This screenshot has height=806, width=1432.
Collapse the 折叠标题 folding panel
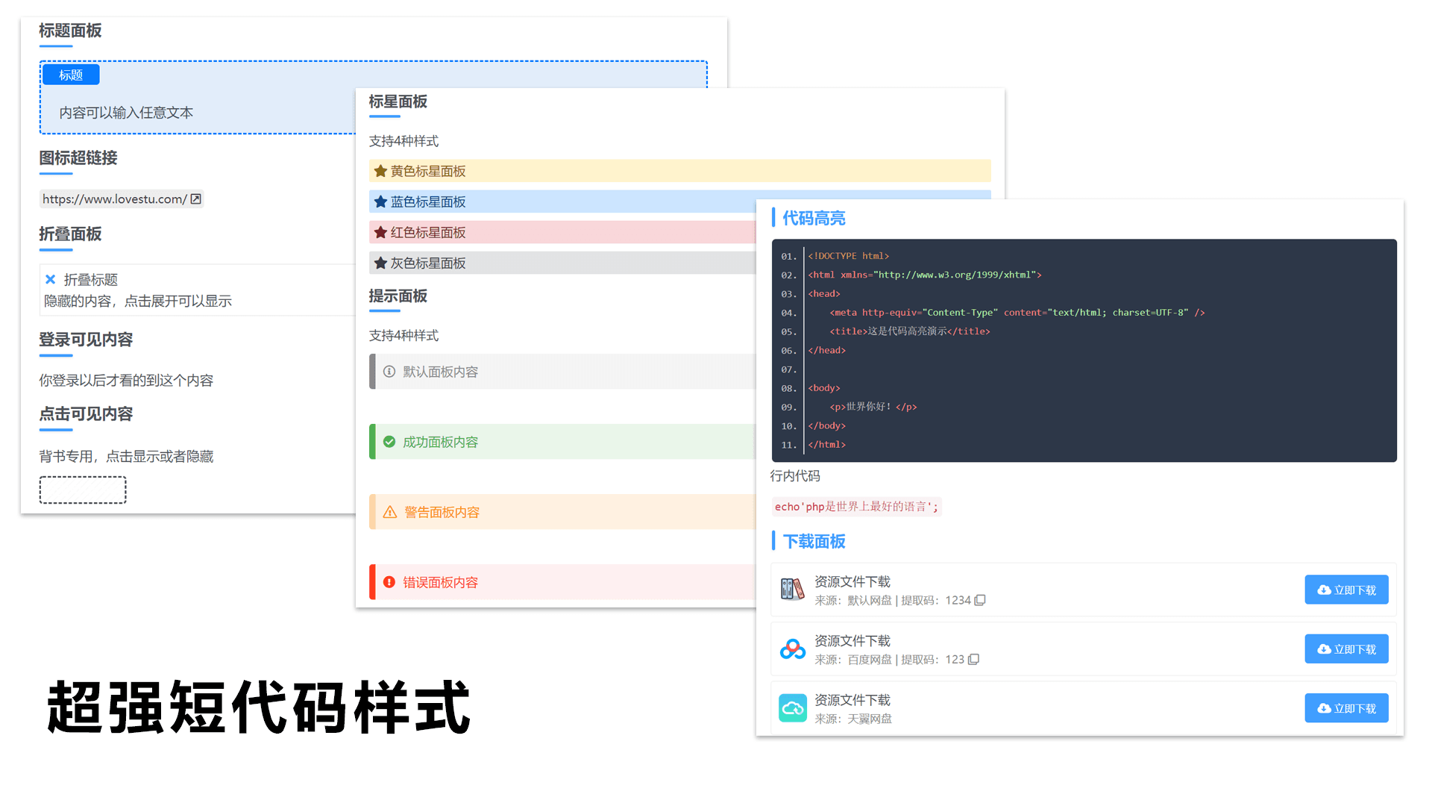(50, 279)
